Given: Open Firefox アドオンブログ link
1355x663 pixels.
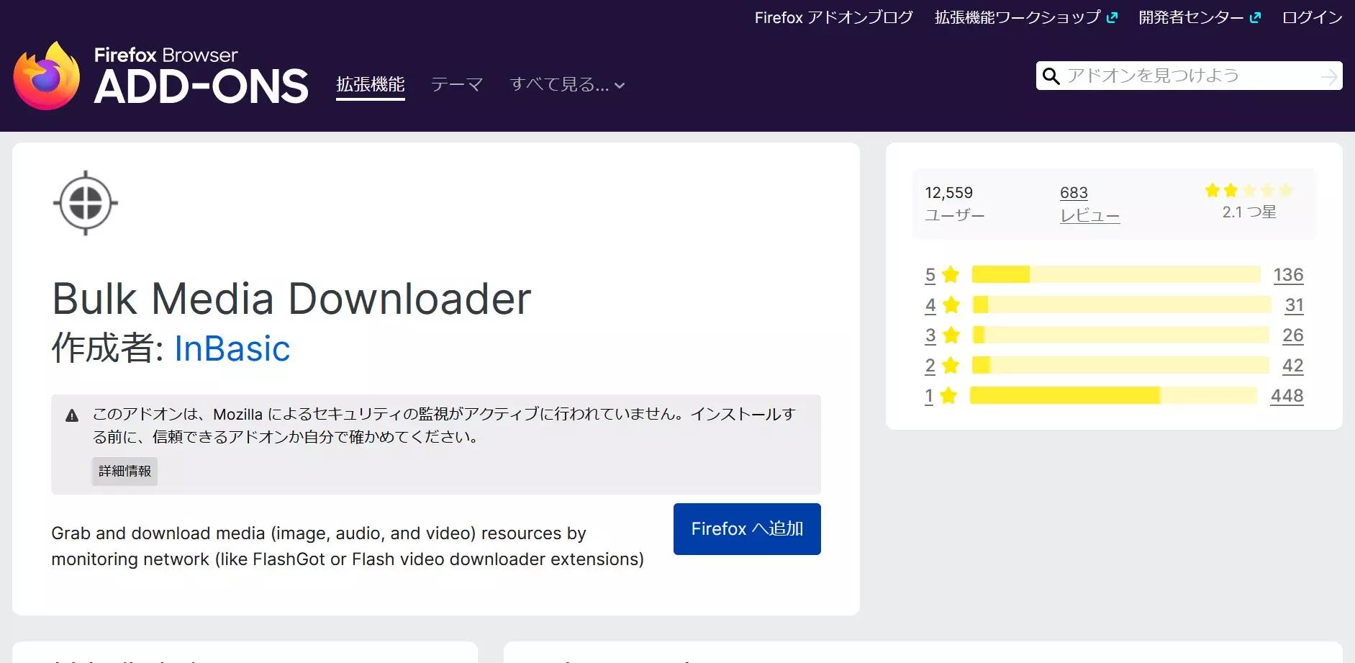Looking at the screenshot, I should (x=833, y=17).
